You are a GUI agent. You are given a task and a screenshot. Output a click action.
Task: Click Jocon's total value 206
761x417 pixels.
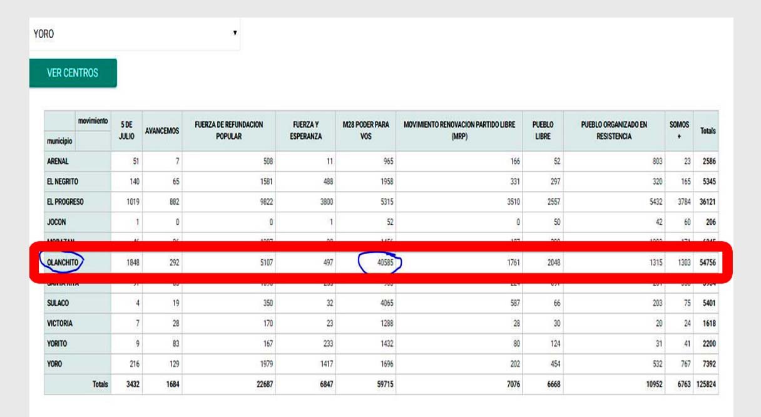711,222
